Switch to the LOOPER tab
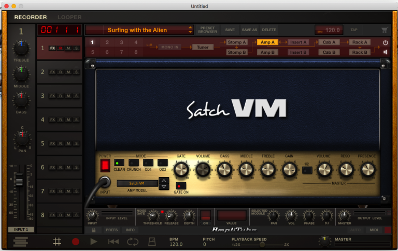 (x=69, y=17)
